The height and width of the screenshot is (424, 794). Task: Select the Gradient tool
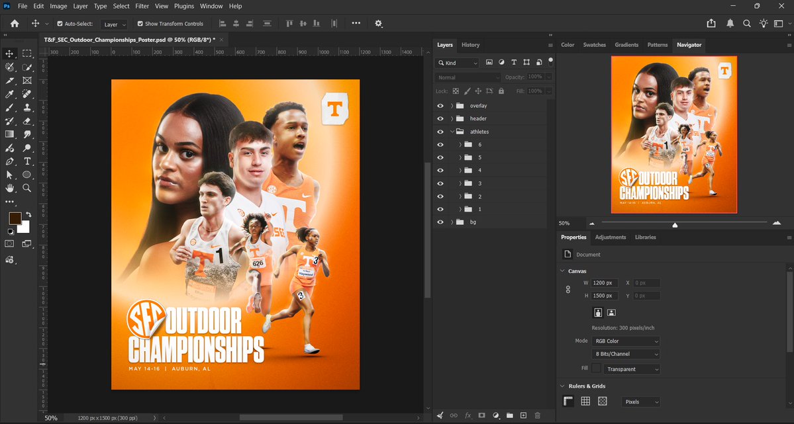(10, 134)
